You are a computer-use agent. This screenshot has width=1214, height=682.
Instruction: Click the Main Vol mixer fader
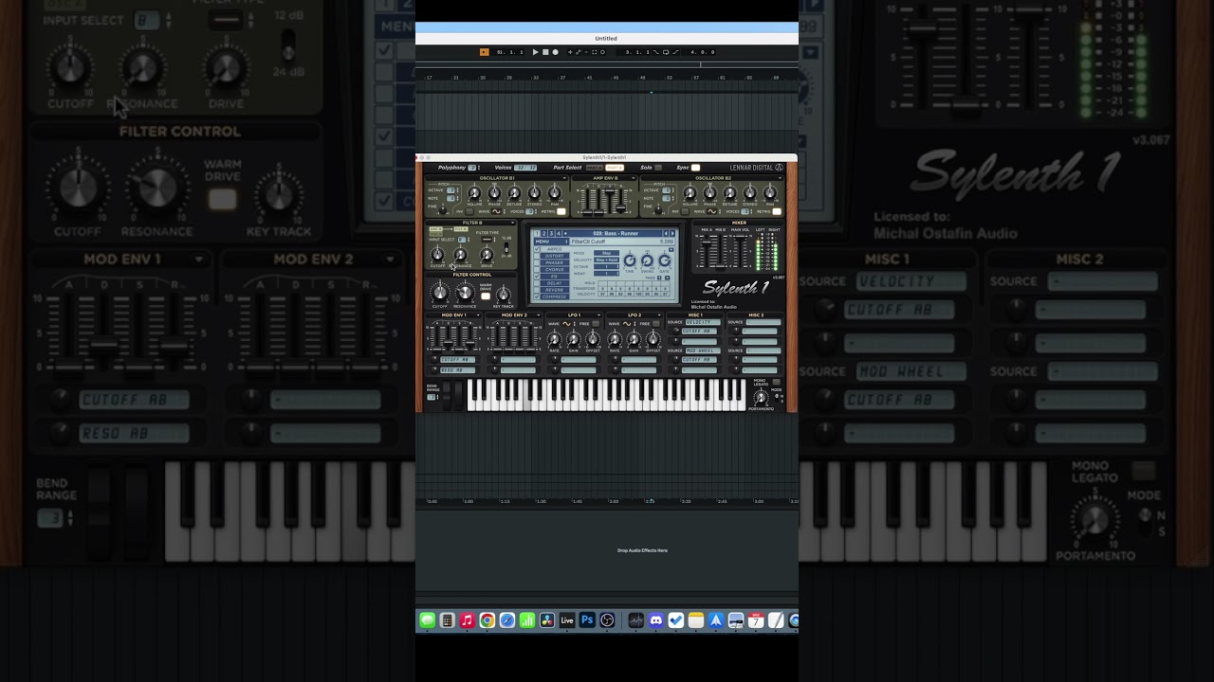[741, 238]
